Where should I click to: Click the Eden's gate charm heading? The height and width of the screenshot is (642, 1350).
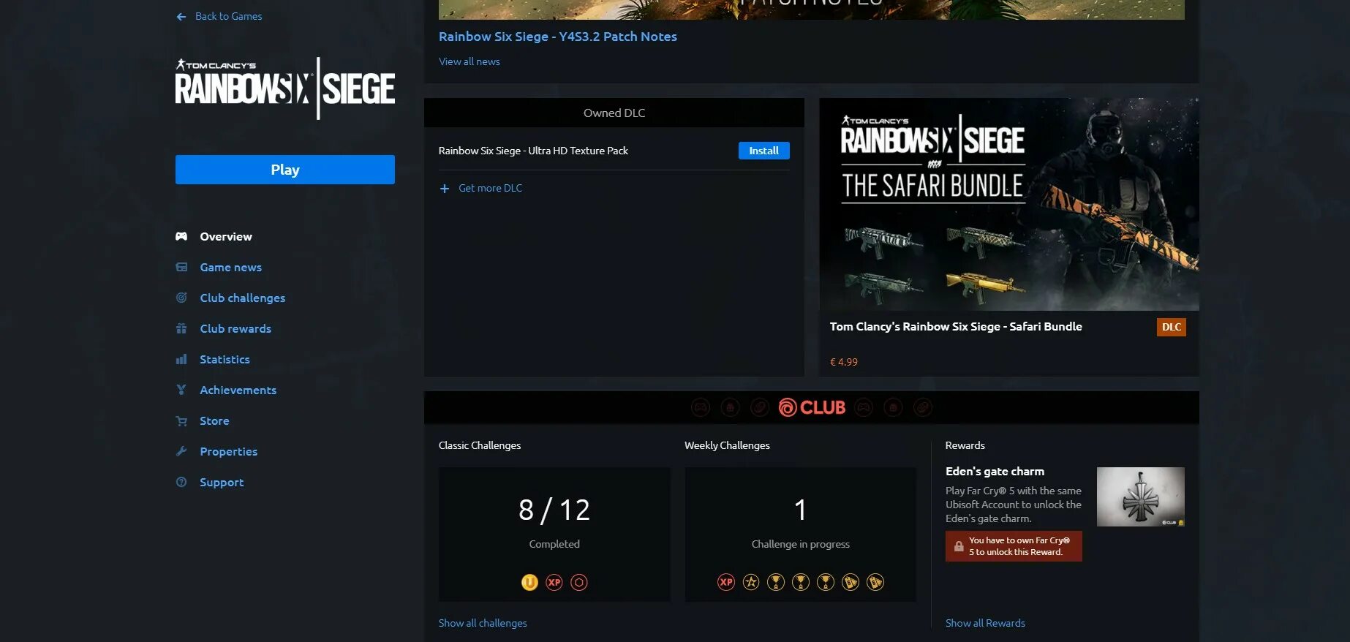tap(995, 472)
